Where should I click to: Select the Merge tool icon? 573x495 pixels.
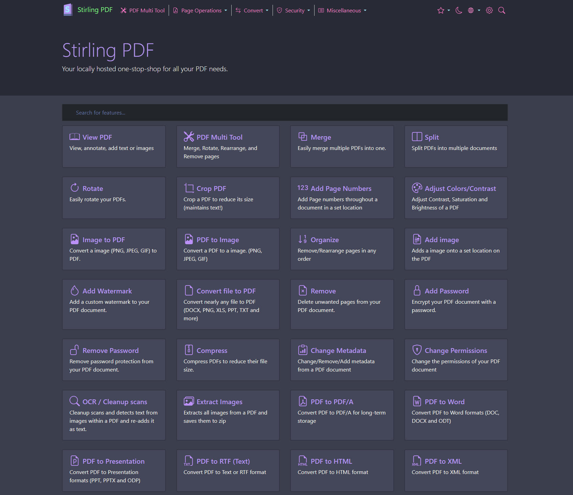[x=303, y=136]
